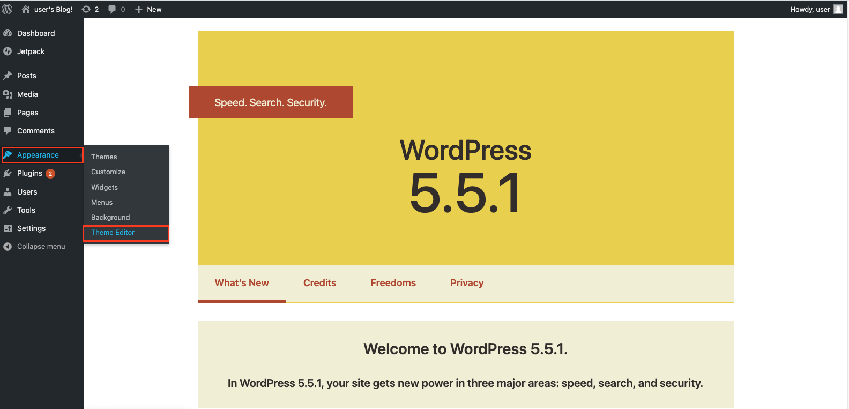Click the Users person icon
Image resolution: width=849 pixels, height=409 pixels.
(x=8, y=192)
